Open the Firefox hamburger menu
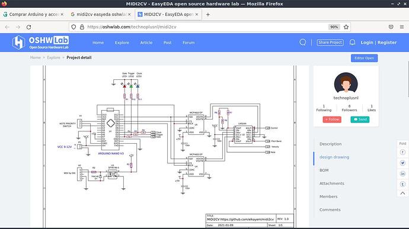Screen dimensions: 409x229 pyautogui.click(x=402, y=27)
